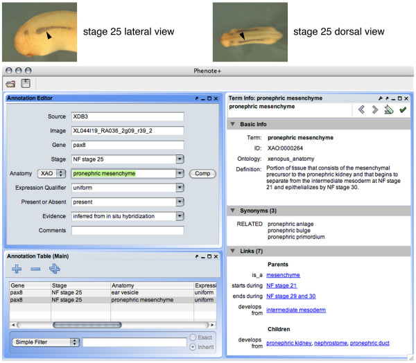Open the Stage dropdown arrow

tap(180, 159)
